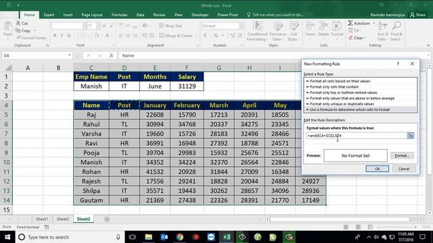Click the Clear eraser icon
The image size is (433, 243).
(350, 38)
